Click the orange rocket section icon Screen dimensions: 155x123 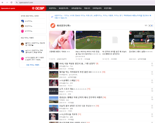(x=53, y=26)
